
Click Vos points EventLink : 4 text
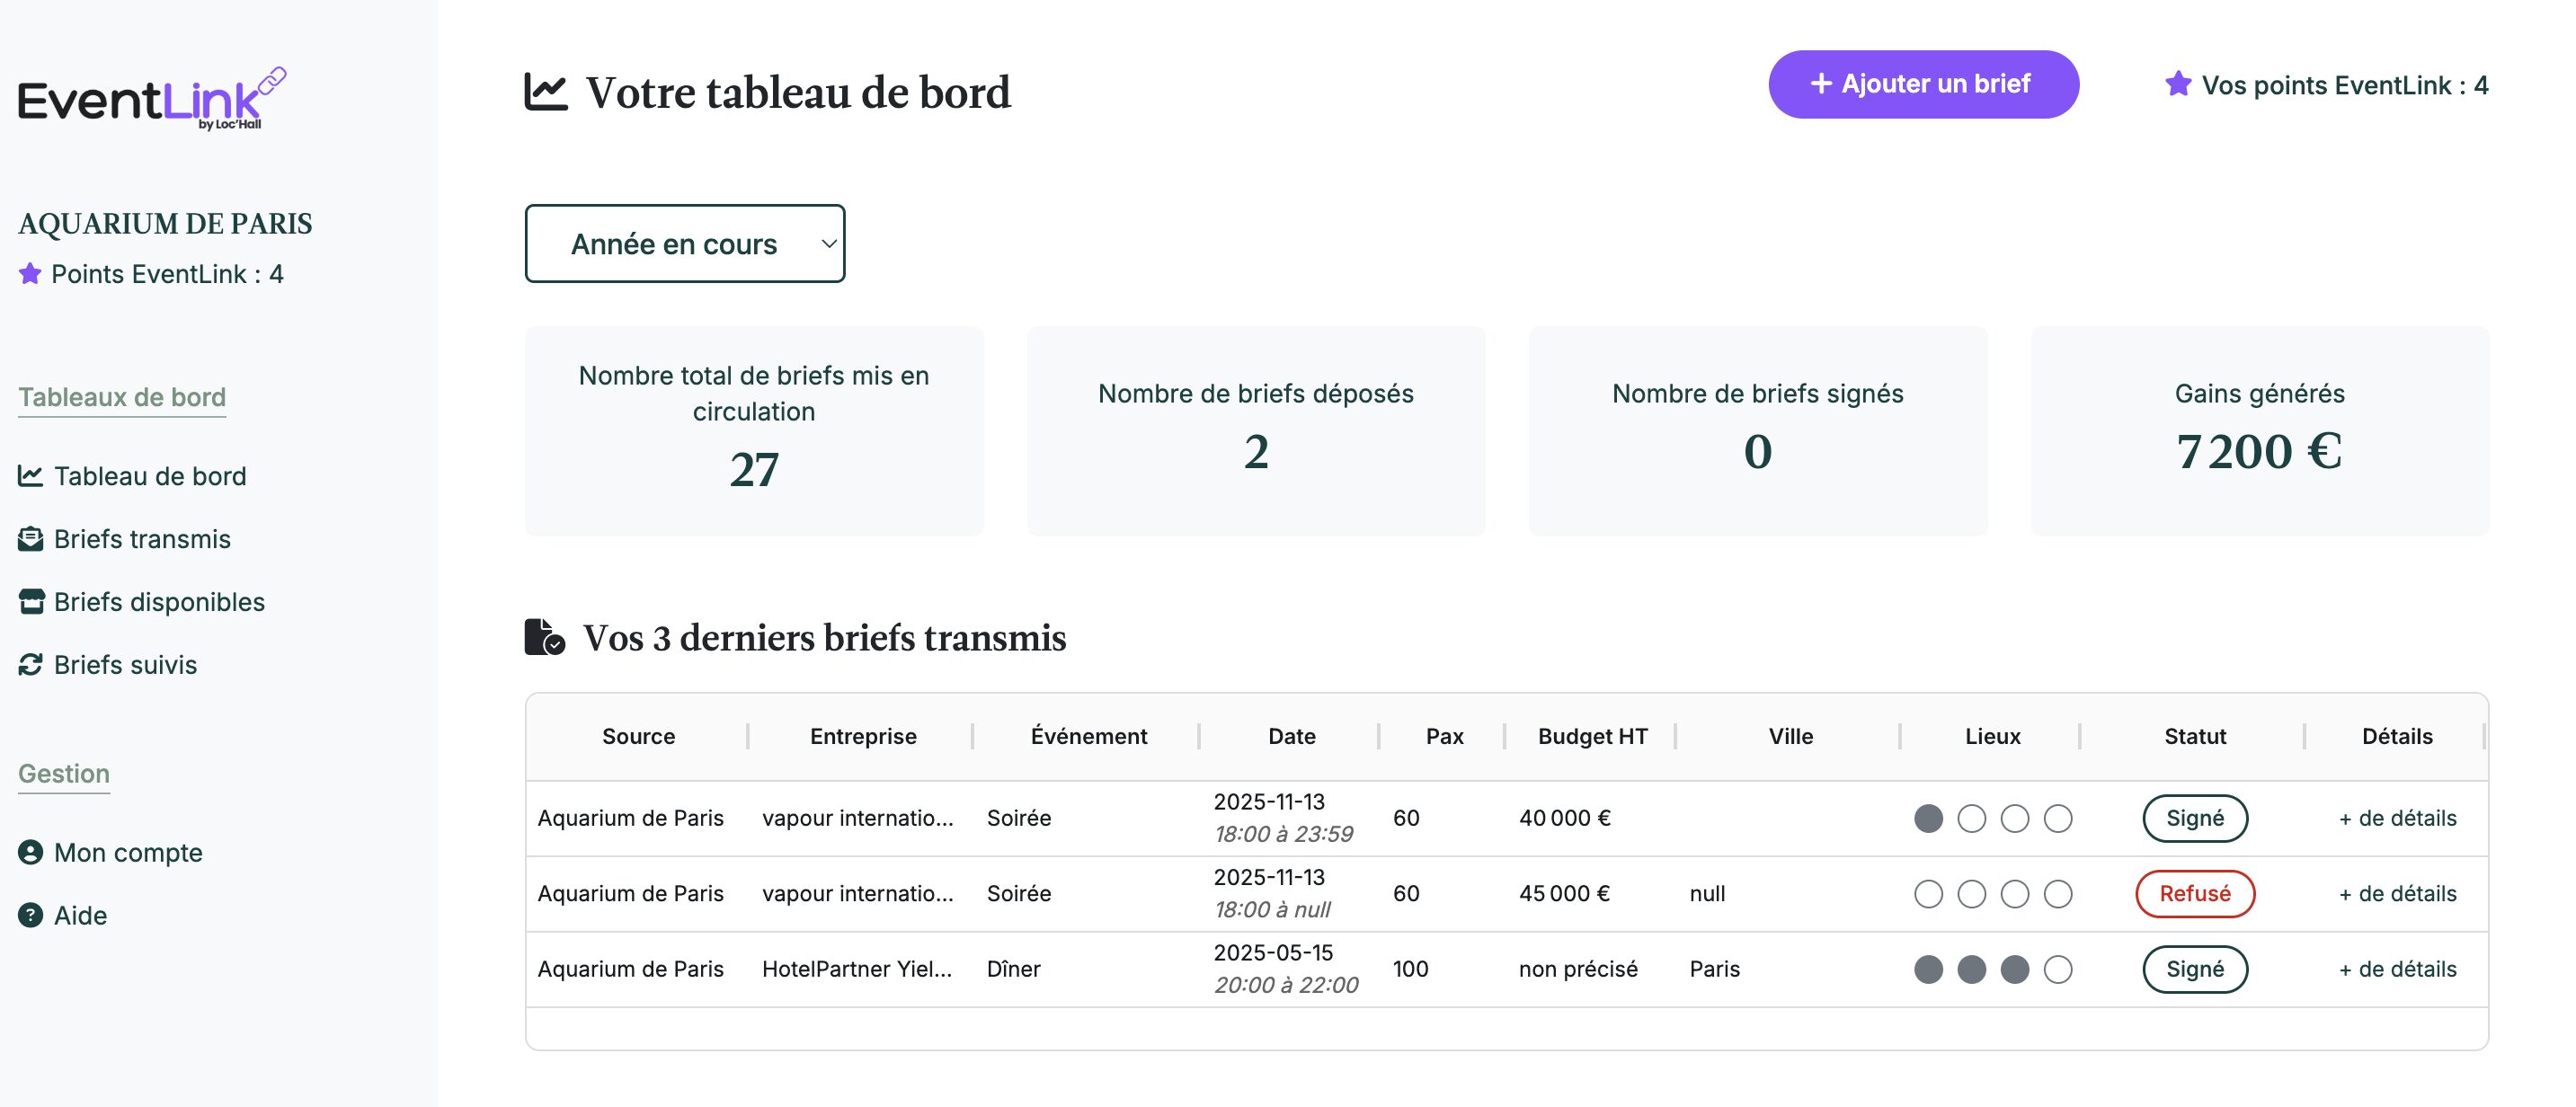[x=2344, y=85]
